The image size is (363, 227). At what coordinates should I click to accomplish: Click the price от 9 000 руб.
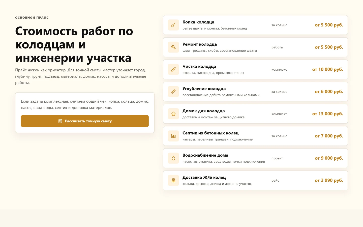[x=329, y=158]
